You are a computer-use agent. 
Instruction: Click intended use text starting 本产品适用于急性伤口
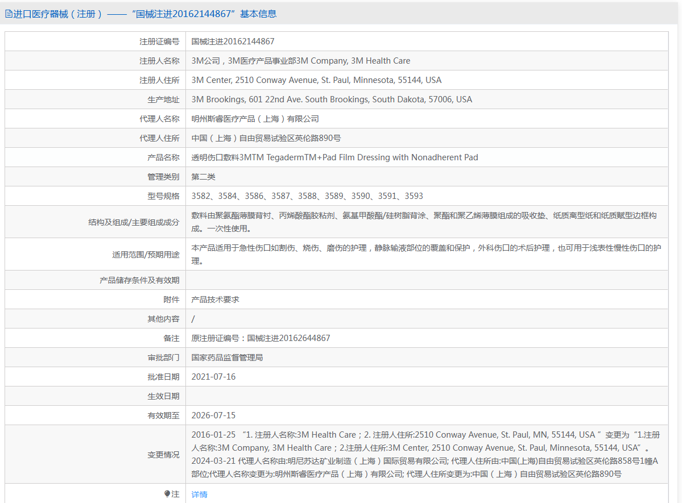pos(426,254)
